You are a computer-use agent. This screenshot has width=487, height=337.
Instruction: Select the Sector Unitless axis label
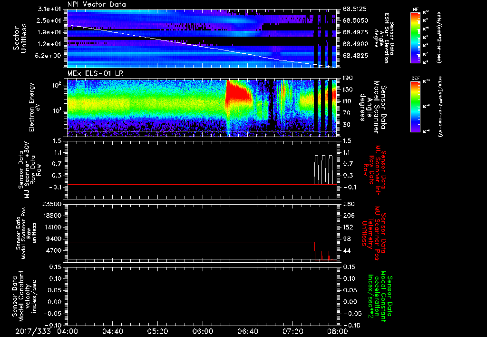19,37
